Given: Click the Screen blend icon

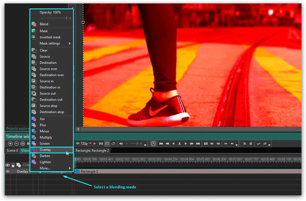Looking at the screenshot, I should [34, 143].
